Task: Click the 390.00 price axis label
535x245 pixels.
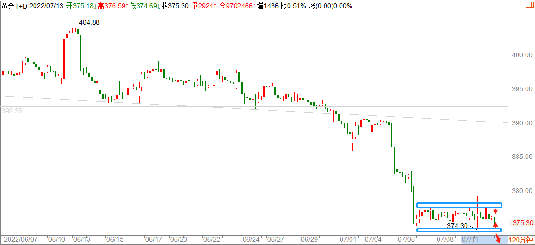Action: 523,123
